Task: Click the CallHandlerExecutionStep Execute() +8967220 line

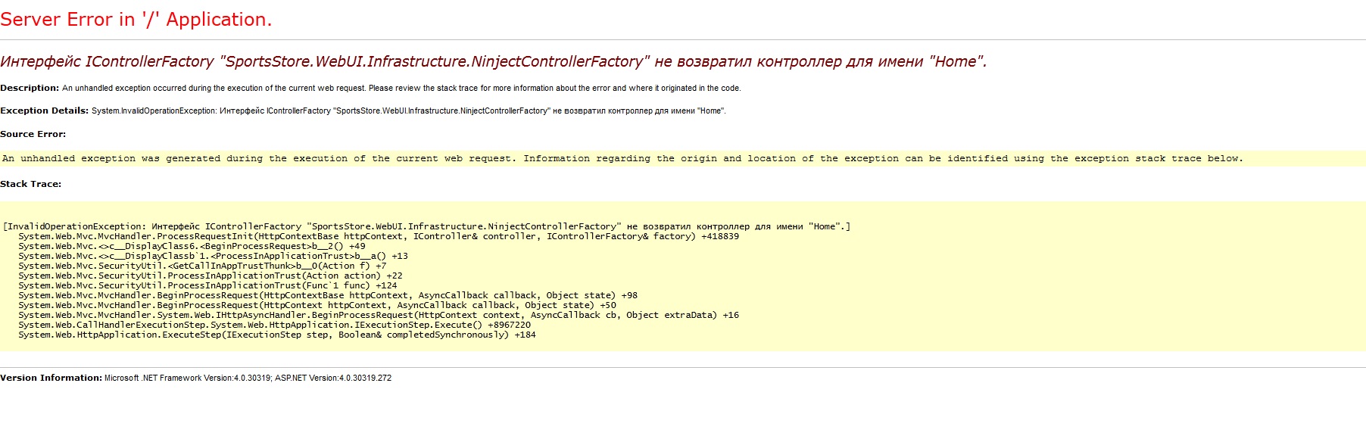Action: (274, 325)
